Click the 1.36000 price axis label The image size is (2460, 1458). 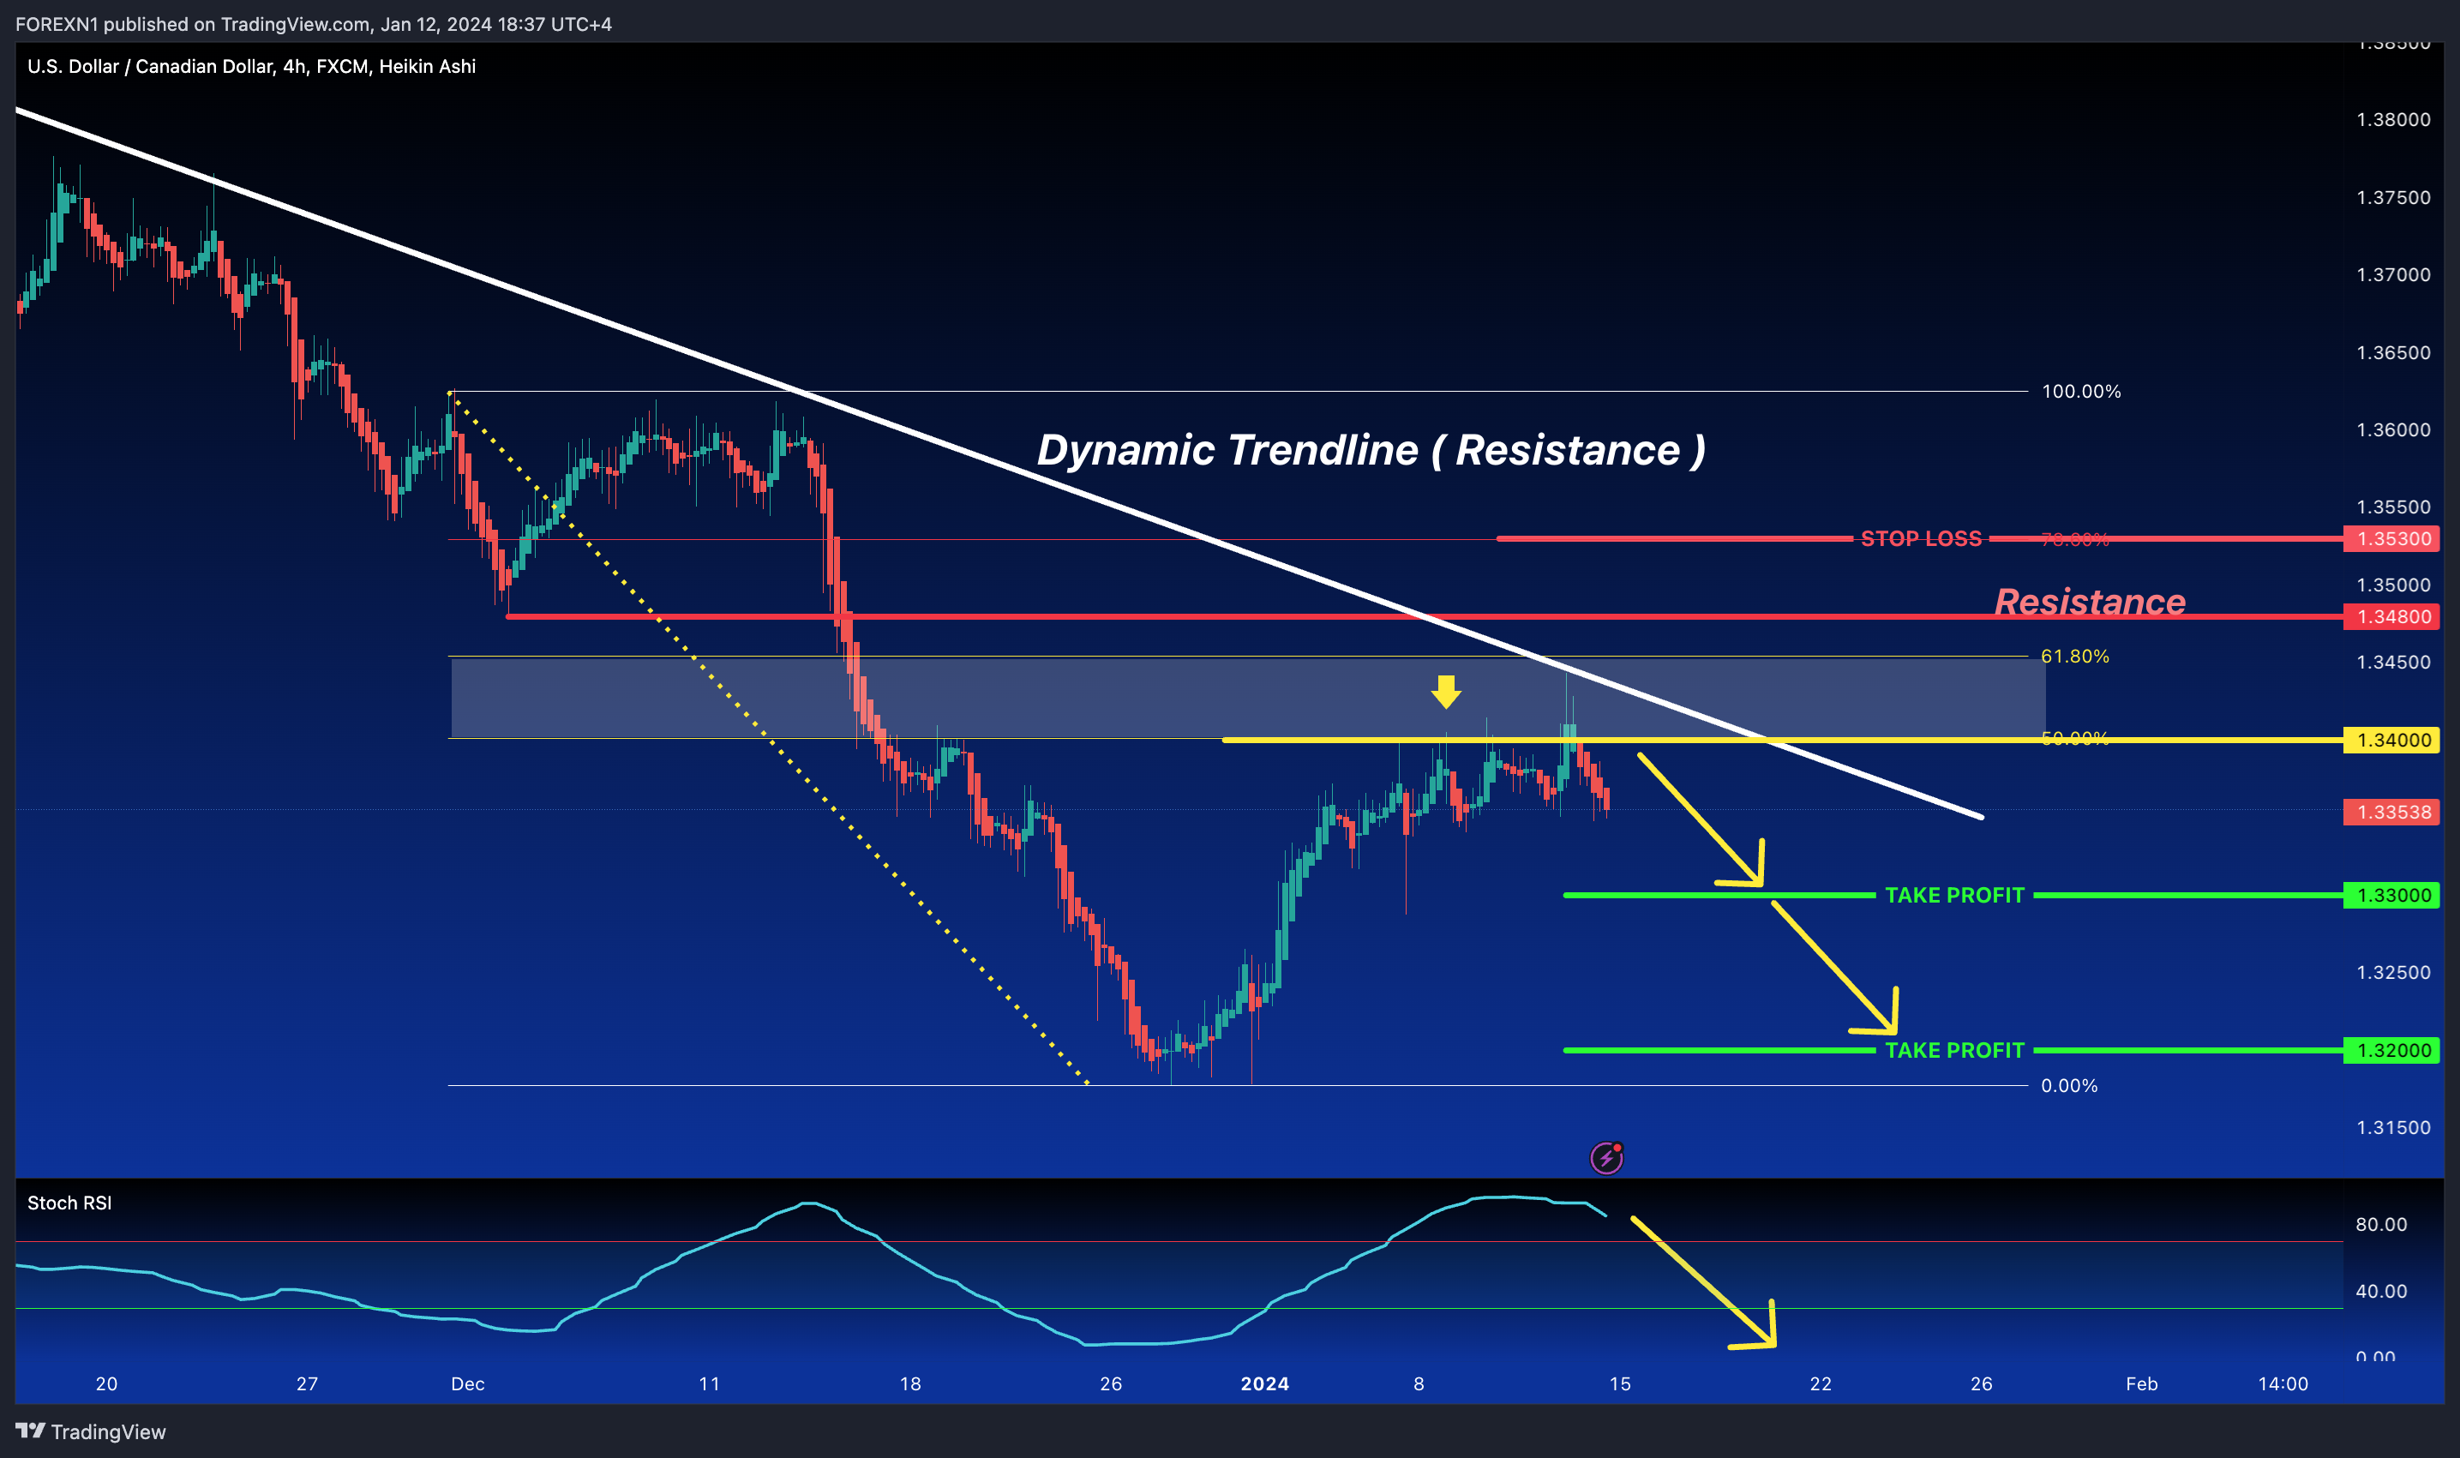click(x=2393, y=429)
